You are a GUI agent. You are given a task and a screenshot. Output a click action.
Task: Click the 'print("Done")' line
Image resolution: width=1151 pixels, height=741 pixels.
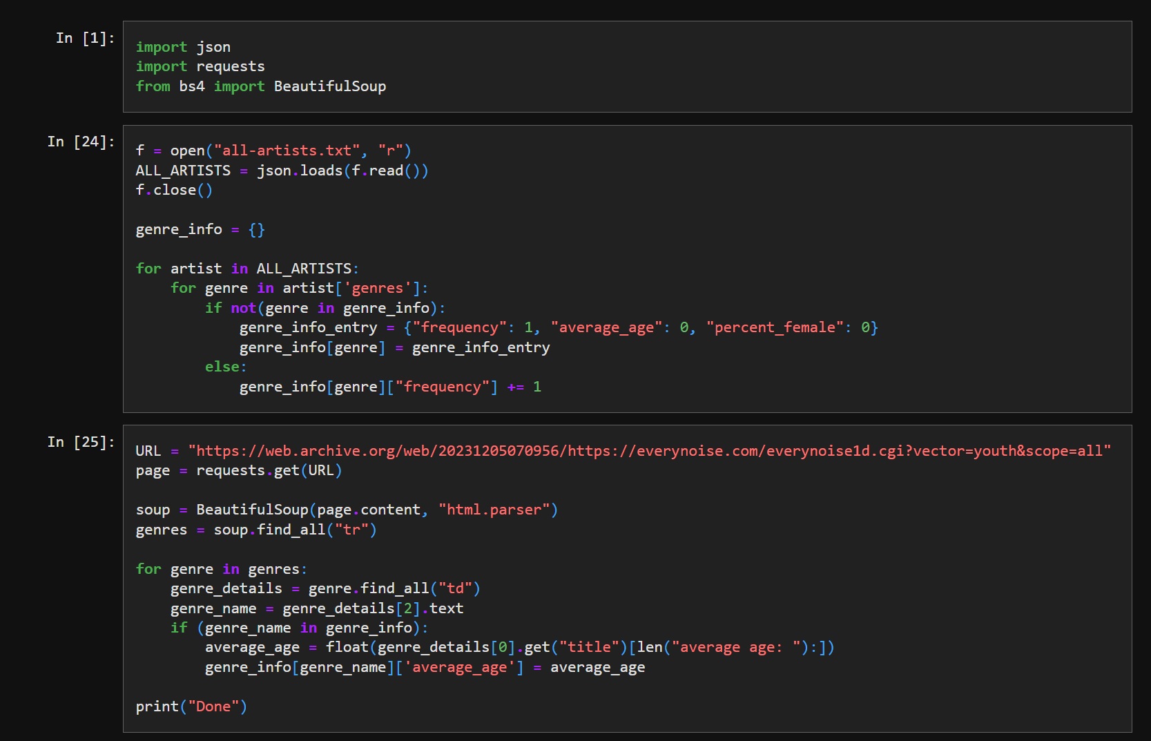pos(191,706)
